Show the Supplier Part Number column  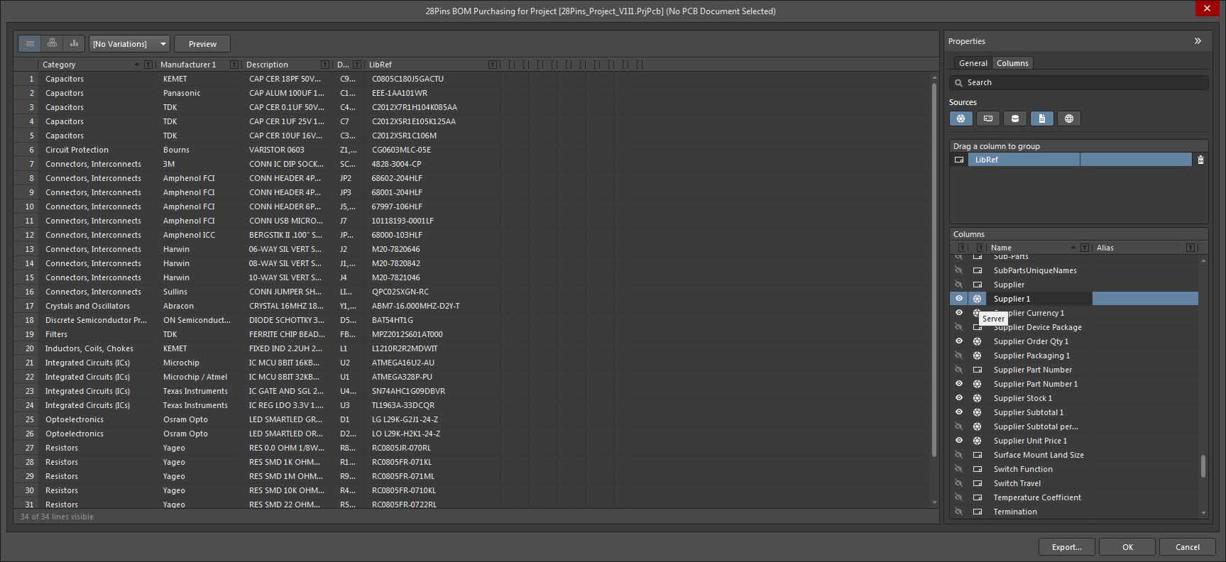(x=959, y=370)
